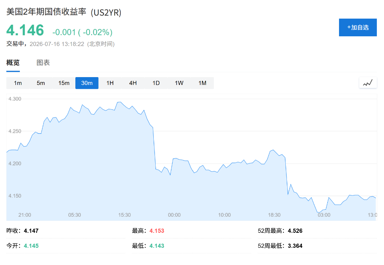Switch chart to 1M interval
The height and width of the screenshot is (265, 384).
click(x=202, y=83)
